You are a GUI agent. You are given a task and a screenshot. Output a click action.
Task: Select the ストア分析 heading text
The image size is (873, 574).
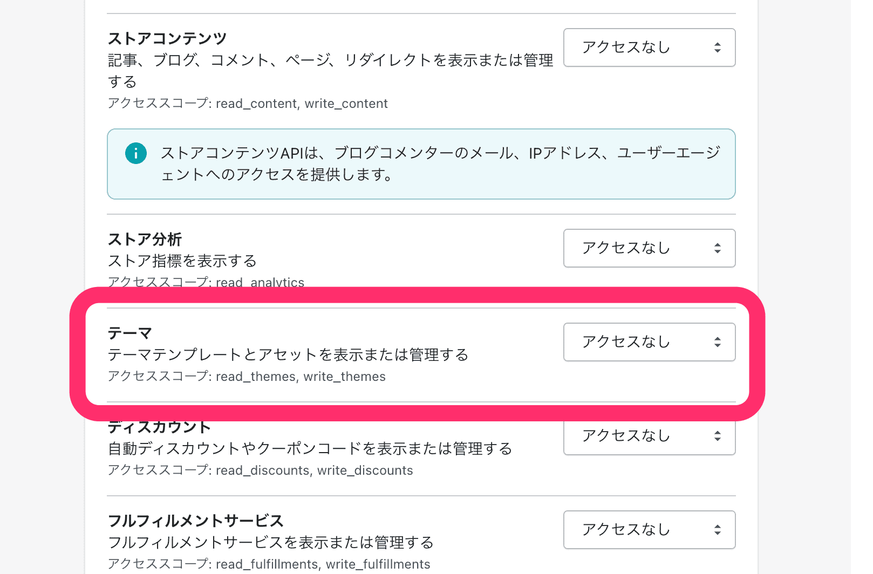145,239
